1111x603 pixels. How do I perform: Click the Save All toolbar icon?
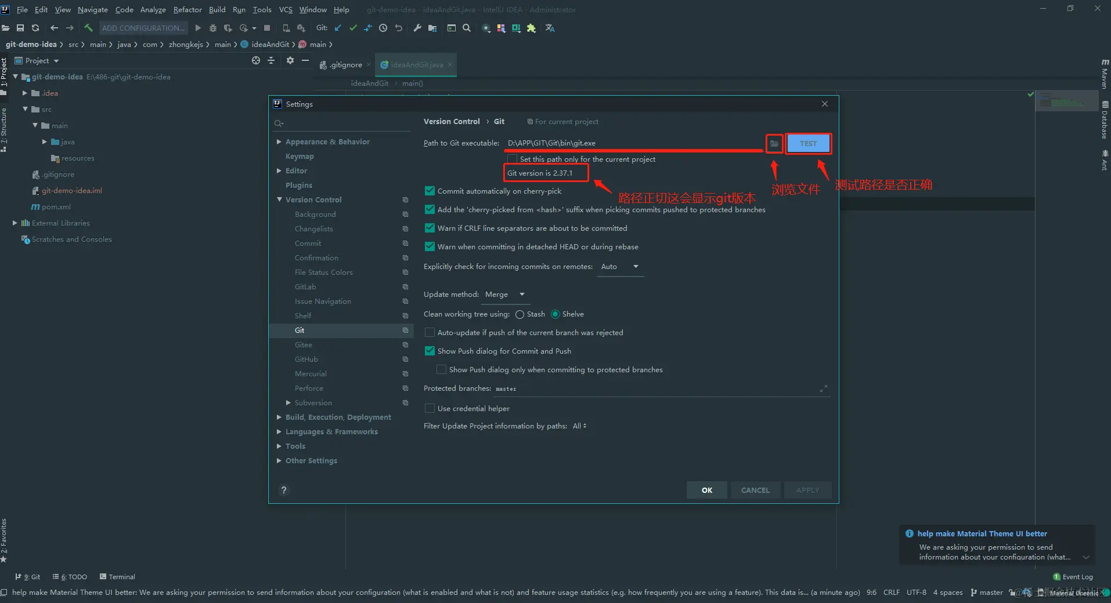(20, 28)
